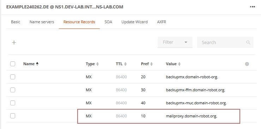Sort by Name column arrow
Screen dimensions: 261x129
[x=37, y=64]
